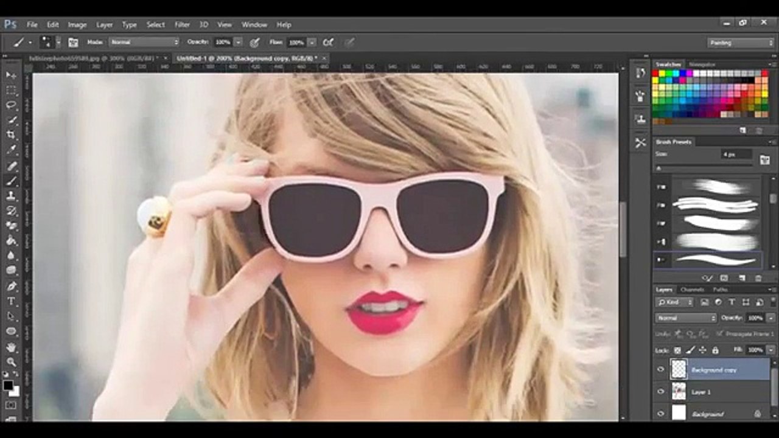Viewport: 779px width, 438px height.
Task: Select the Rectangular Marquee tool
Action: pos(11,90)
